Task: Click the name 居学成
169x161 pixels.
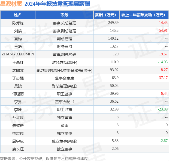Action: pos(18,141)
